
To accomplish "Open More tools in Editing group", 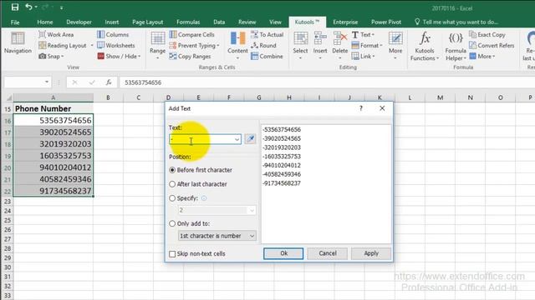I will [395, 46].
